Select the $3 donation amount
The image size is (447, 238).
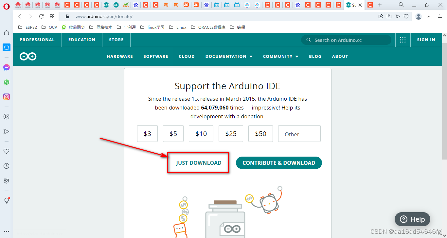point(147,133)
